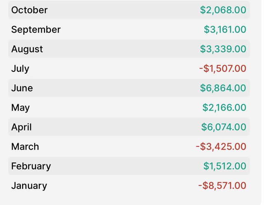Click the red -$8,571.00 January amount

click(x=222, y=186)
